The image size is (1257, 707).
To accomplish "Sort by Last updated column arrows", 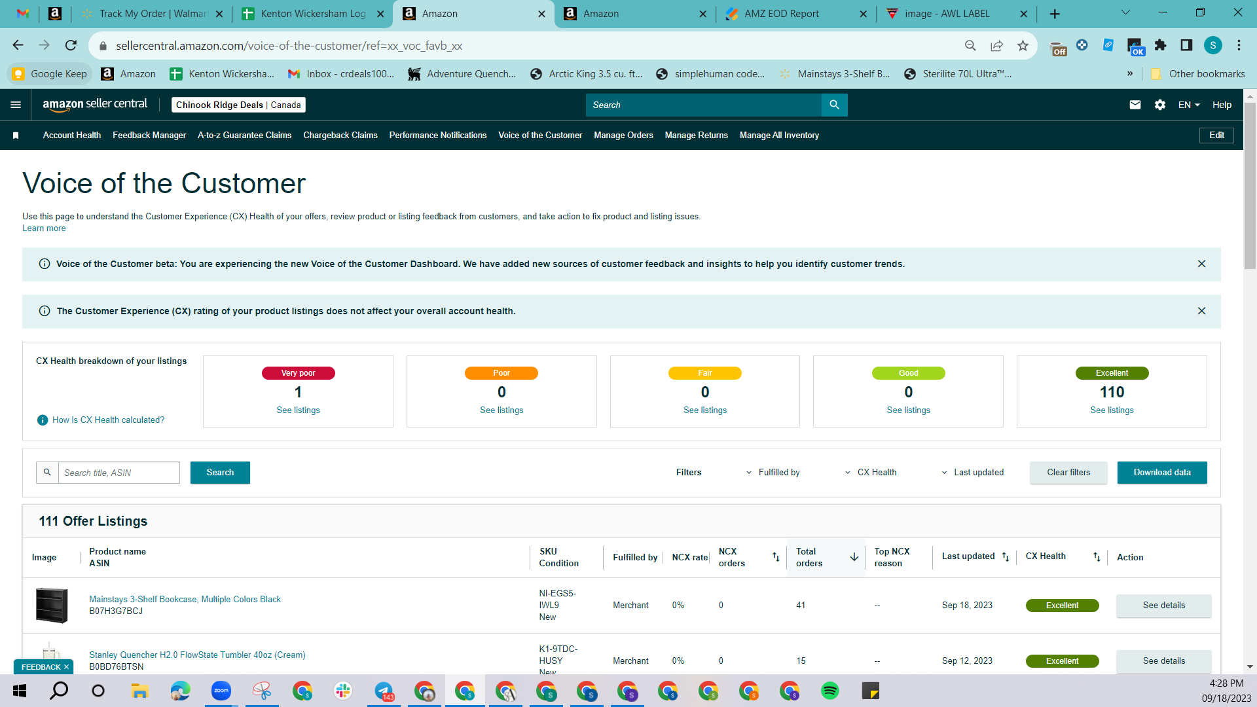I will (x=1006, y=557).
